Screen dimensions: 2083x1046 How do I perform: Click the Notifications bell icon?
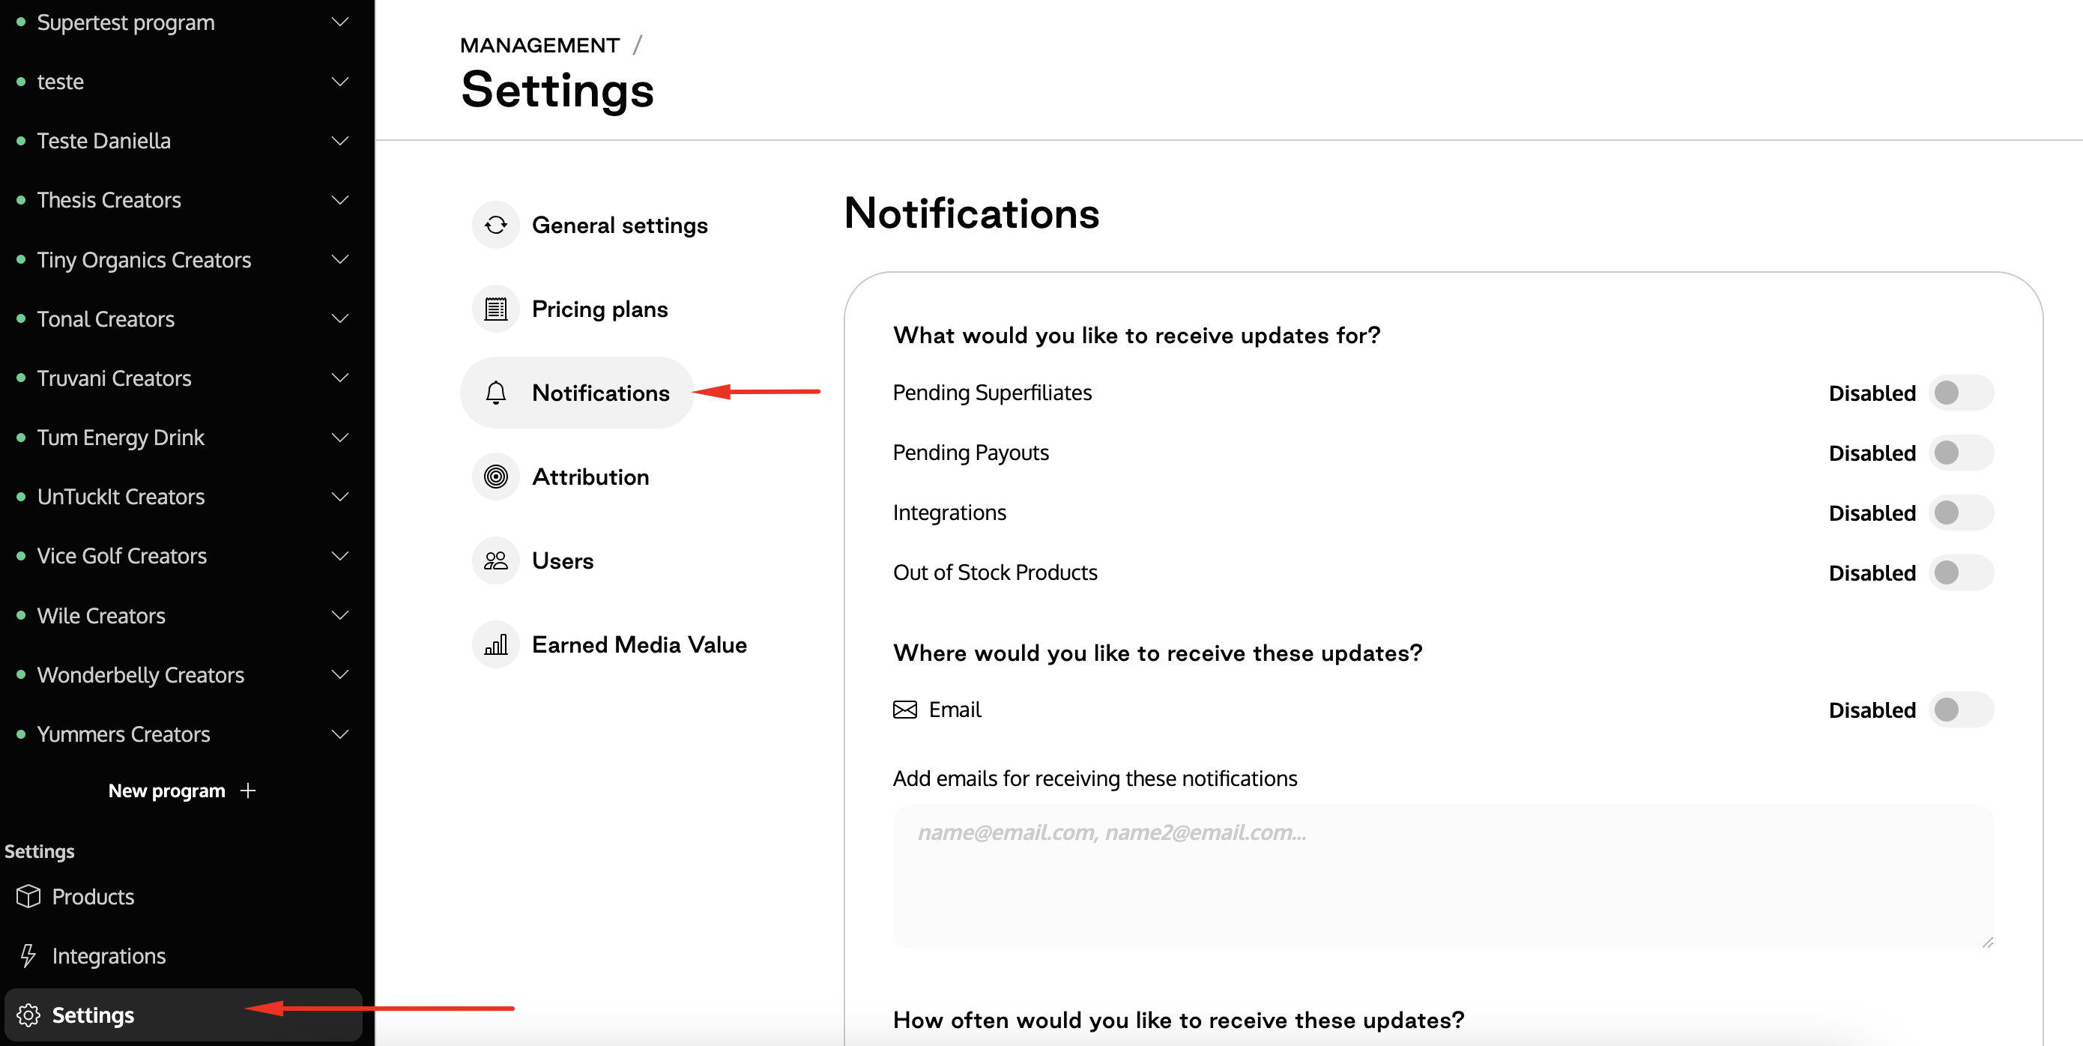point(496,393)
